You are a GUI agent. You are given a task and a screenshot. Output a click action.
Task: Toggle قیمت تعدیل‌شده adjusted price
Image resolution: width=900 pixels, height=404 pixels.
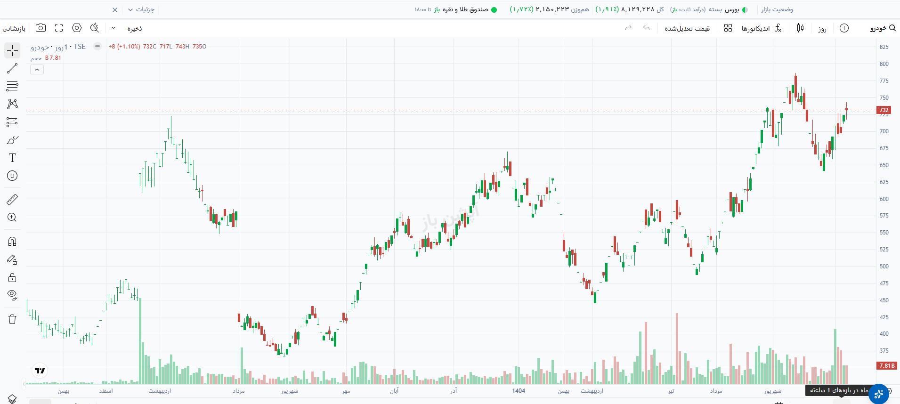coord(687,28)
